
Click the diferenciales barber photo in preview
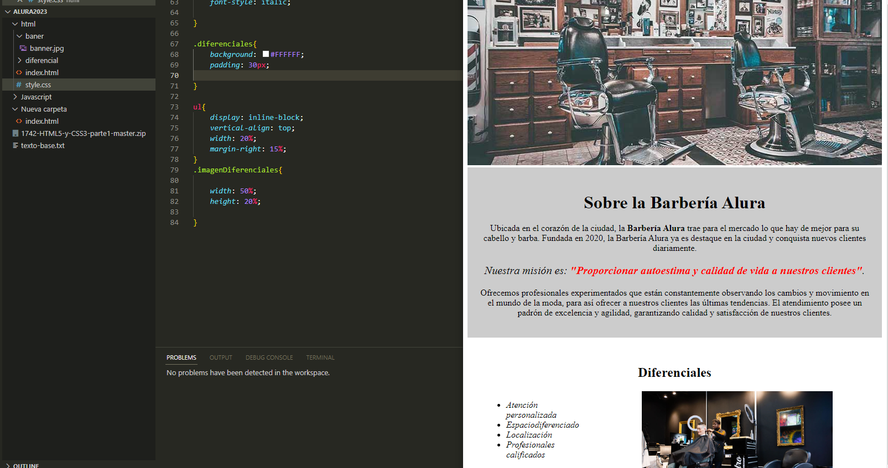click(x=737, y=429)
